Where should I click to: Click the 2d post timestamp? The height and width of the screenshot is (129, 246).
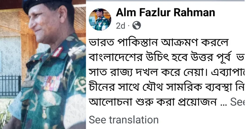click(121, 26)
